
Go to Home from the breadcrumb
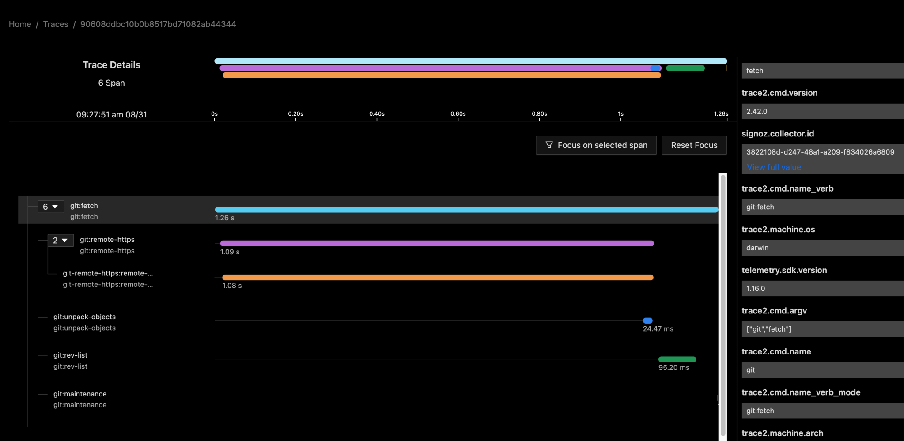point(20,24)
